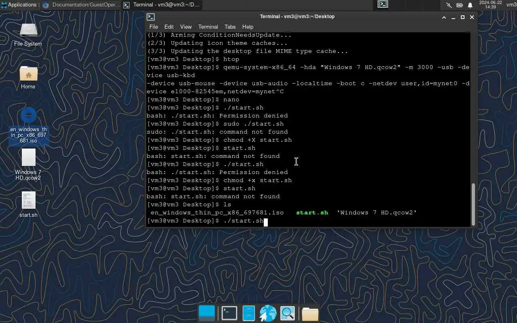Open the Application Finder magnifier in the dock
Image resolution: width=517 pixels, height=323 pixels.
(288, 313)
